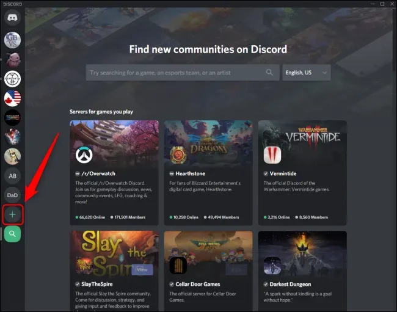Screen dimensions: 397x312
Task: Open the Warhammer Vermintide banner image
Action: point(302,143)
